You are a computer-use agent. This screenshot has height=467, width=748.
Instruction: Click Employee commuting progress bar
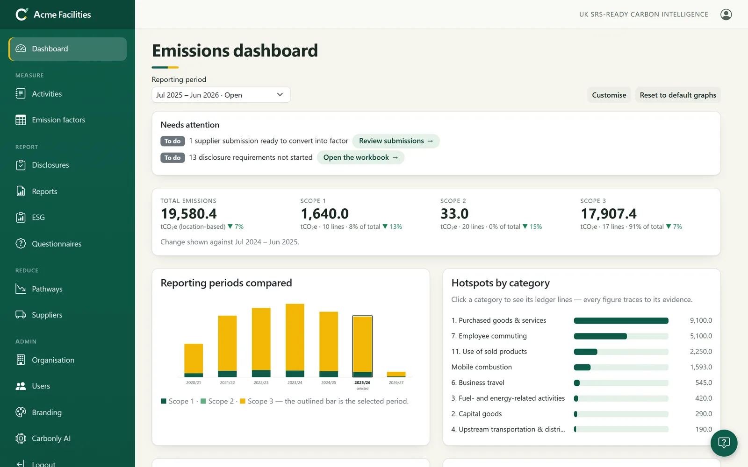coord(621,336)
